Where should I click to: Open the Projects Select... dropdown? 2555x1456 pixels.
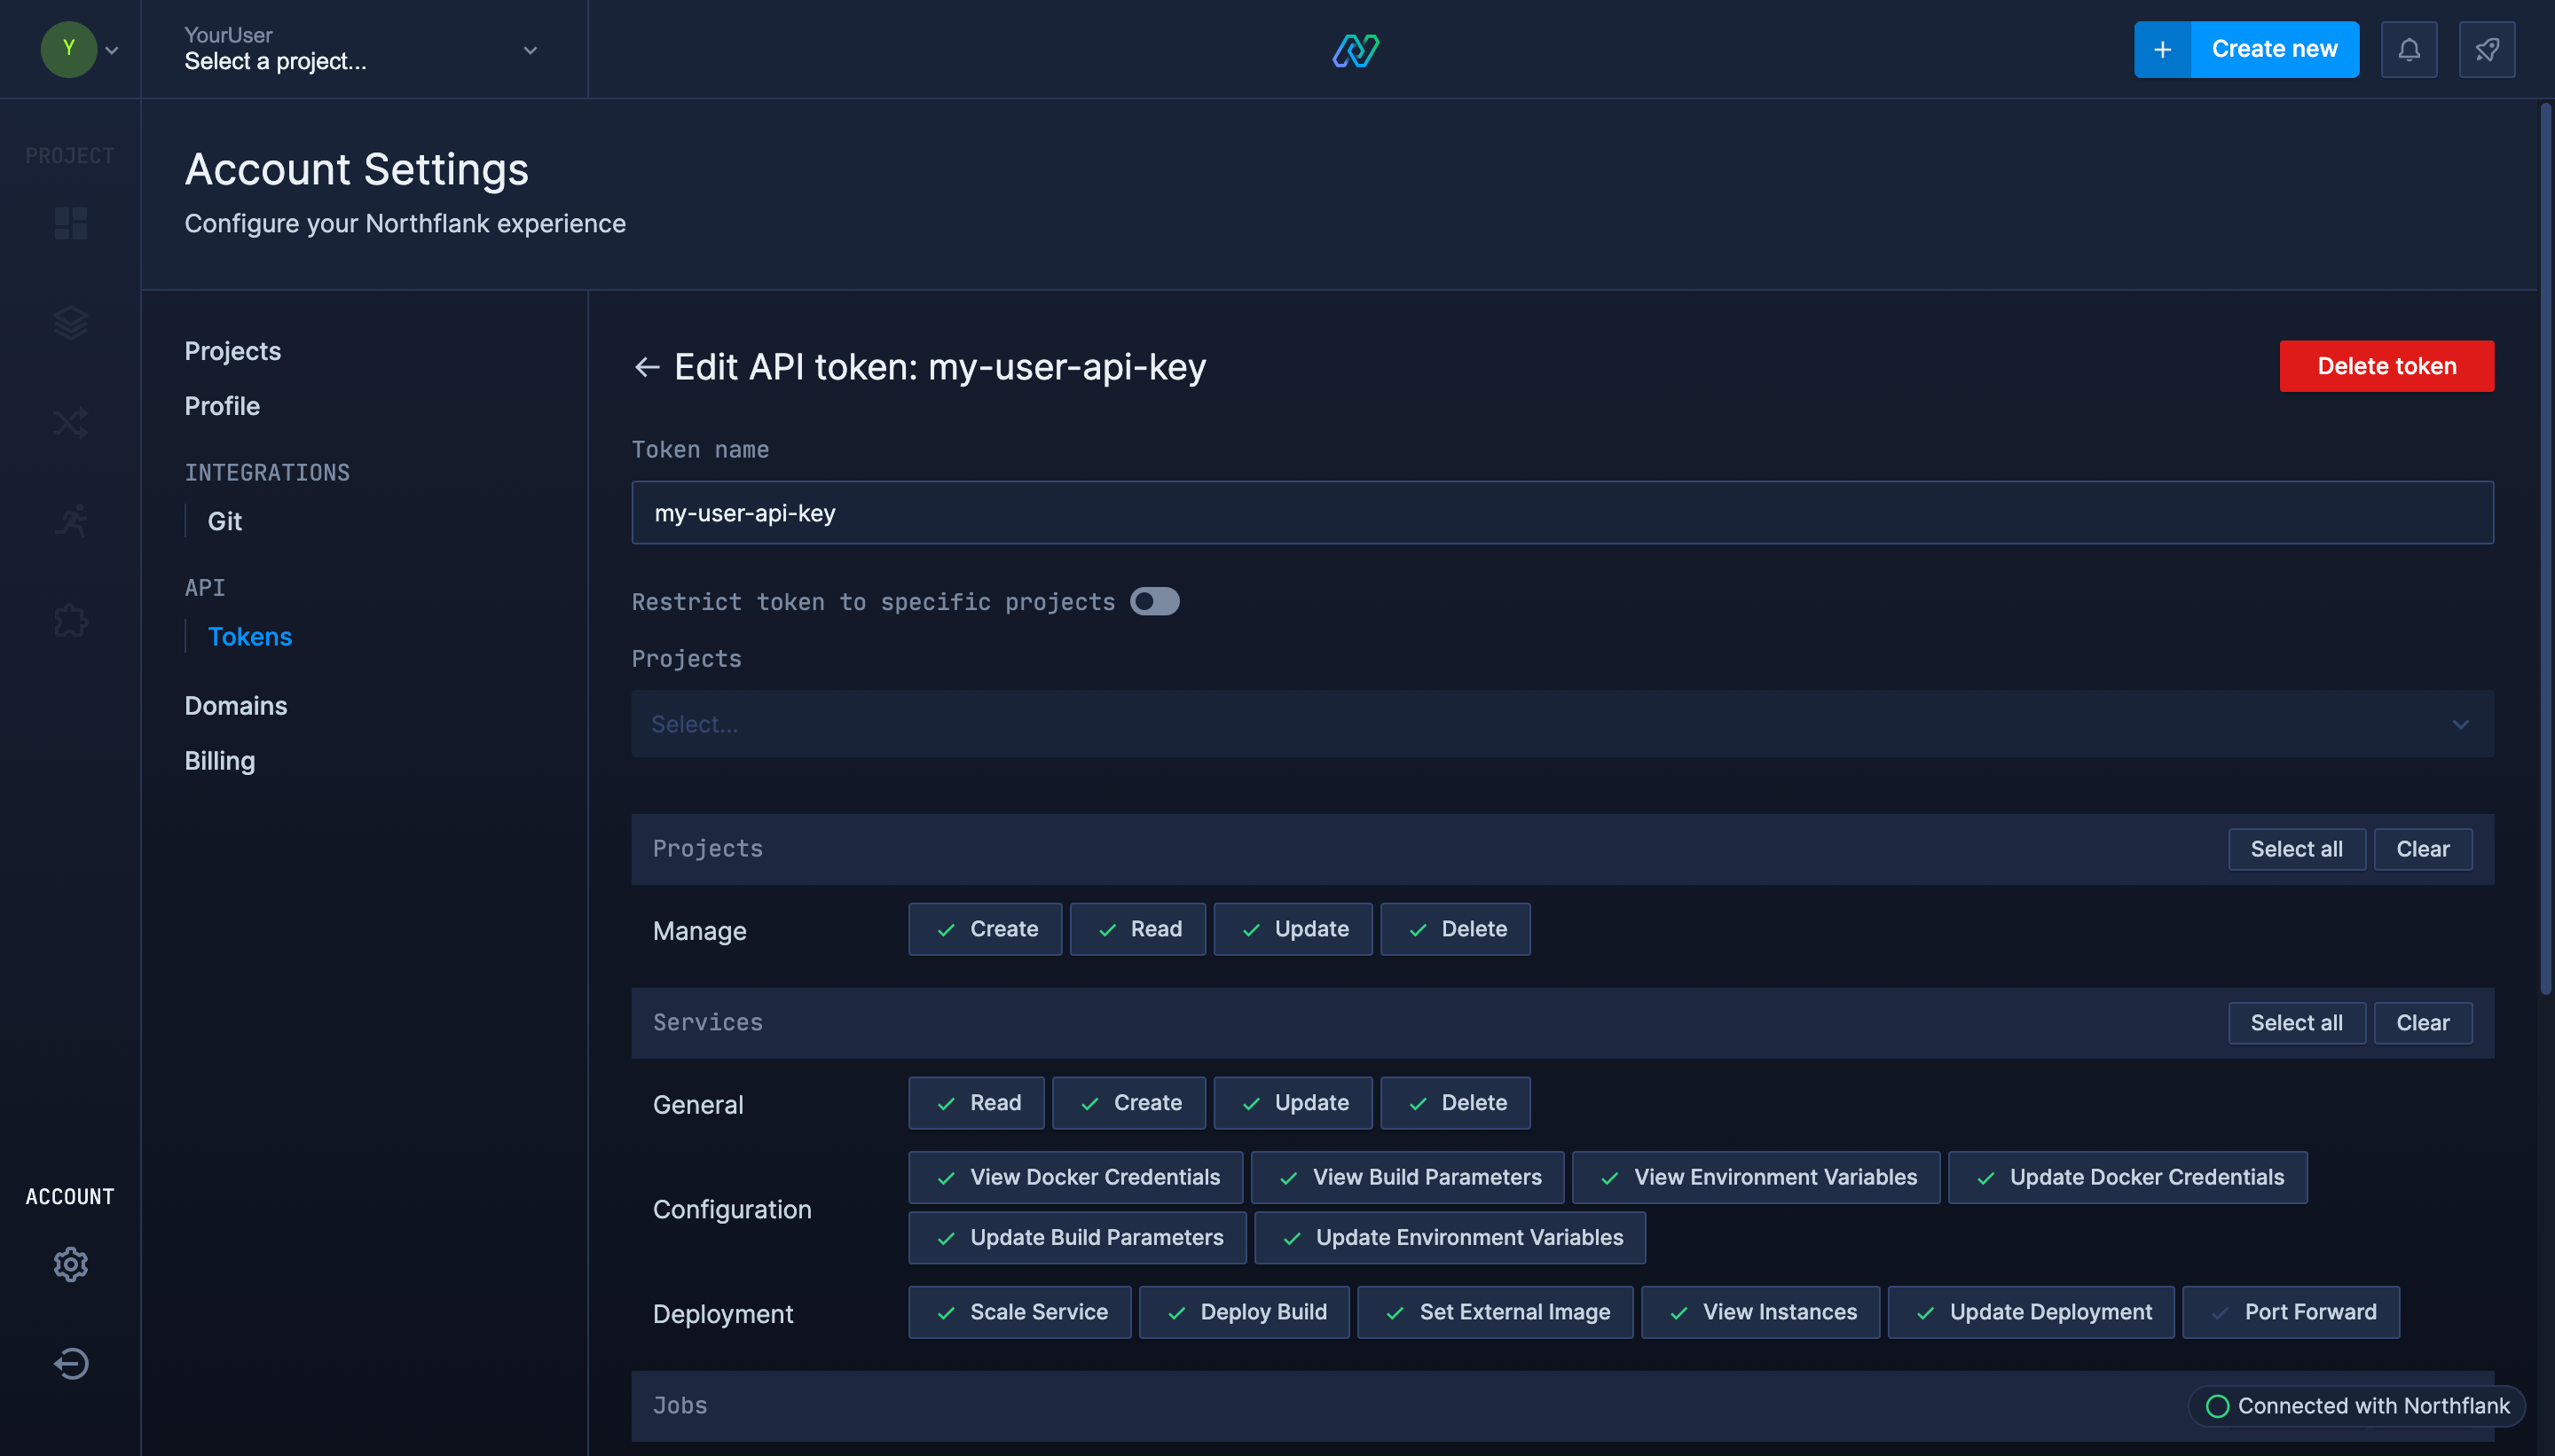(1561, 723)
